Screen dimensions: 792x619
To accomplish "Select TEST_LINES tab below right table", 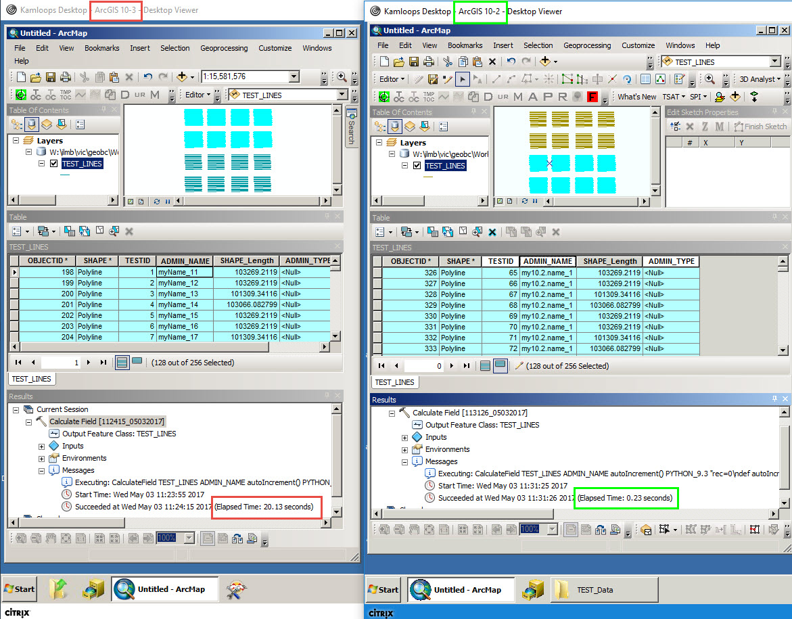I will coord(394,382).
